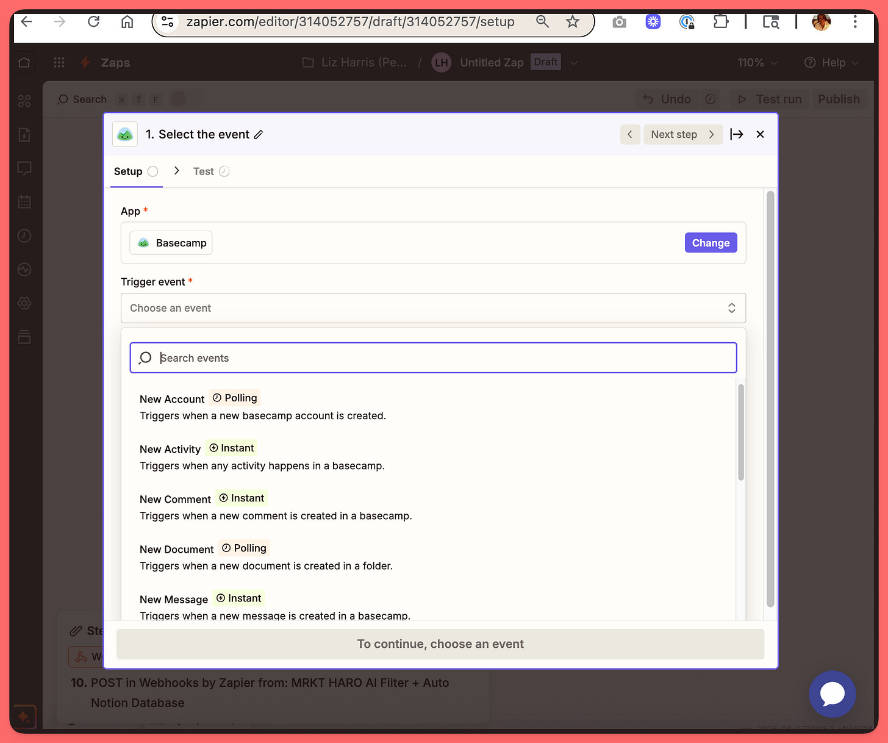The height and width of the screenshot is (743, 888).
Task: Switch to Setup tab
Action: [135, 171]
